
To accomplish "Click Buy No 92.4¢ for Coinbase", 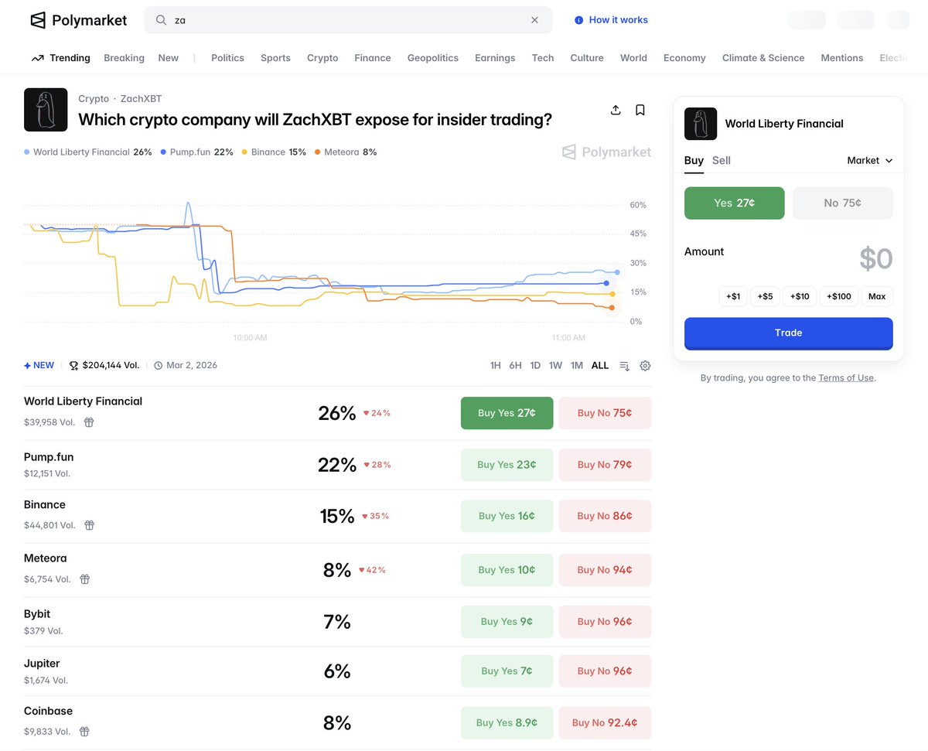I will (x=605, y=723).
